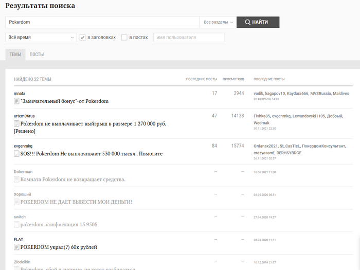Open the Всё время period dropdown
Image resolution: width=360 pixels, height=270 pixels.
coord(41,38)
